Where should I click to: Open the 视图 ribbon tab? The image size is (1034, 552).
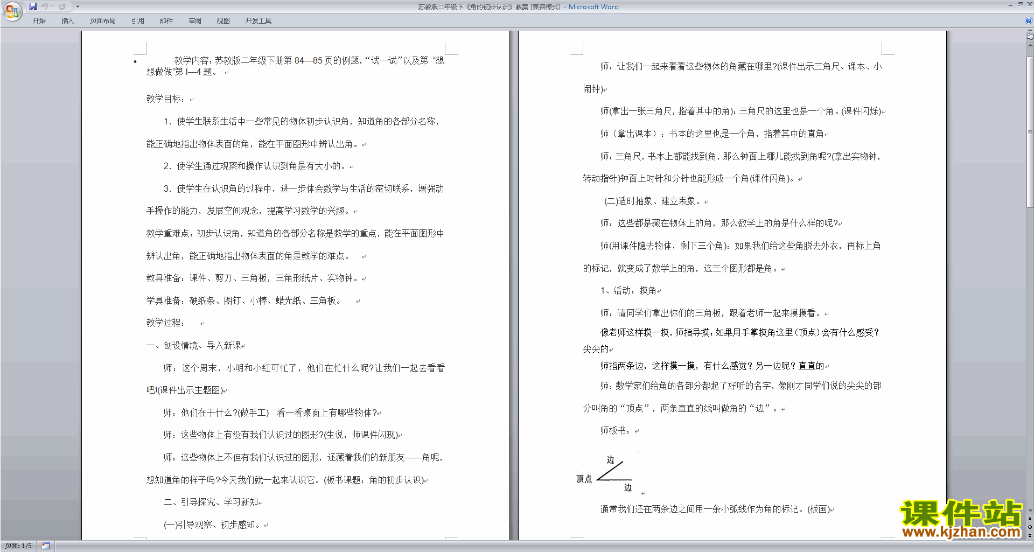[x=223, y=21]
